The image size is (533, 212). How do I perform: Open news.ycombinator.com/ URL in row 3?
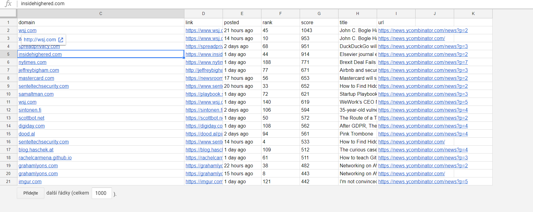[412, 38]
